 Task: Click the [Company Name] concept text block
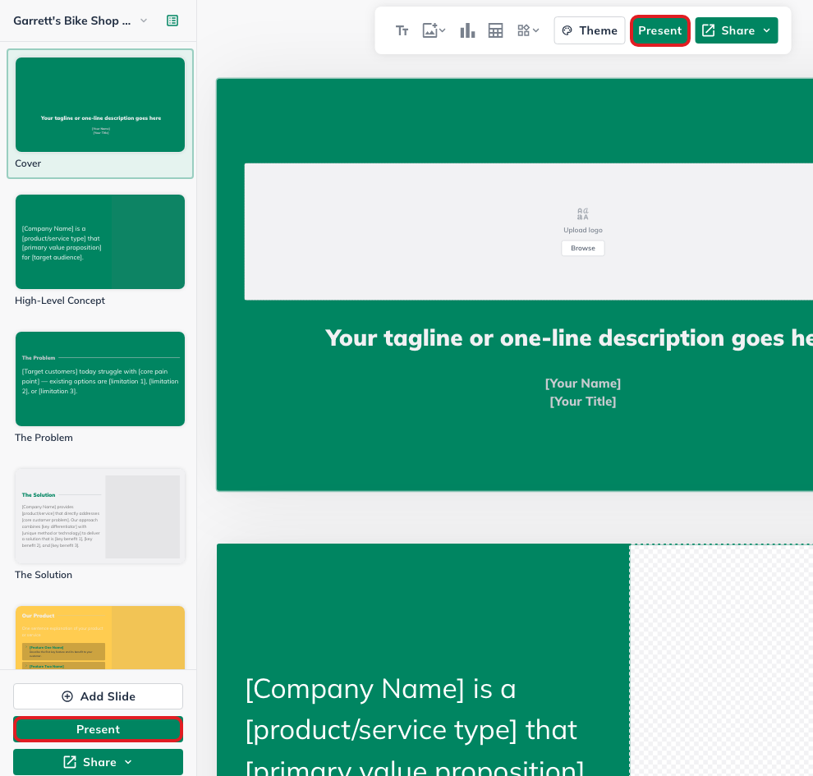[x=415, y=726]
